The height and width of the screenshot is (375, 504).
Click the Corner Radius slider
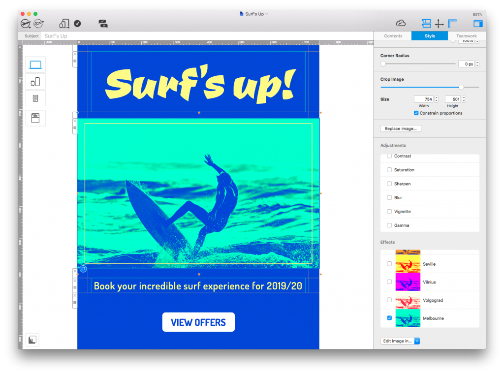tap(418, 64)
